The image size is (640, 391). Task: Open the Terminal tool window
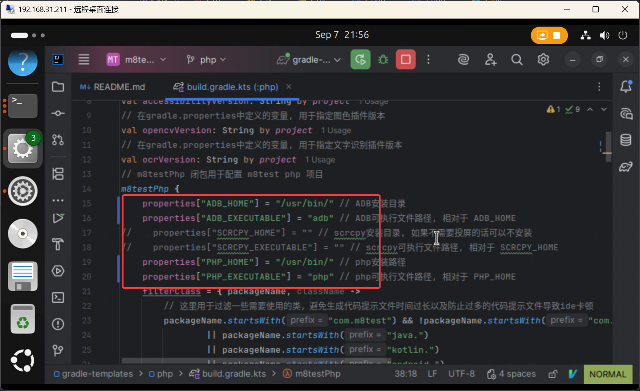(x=58, y=297)
